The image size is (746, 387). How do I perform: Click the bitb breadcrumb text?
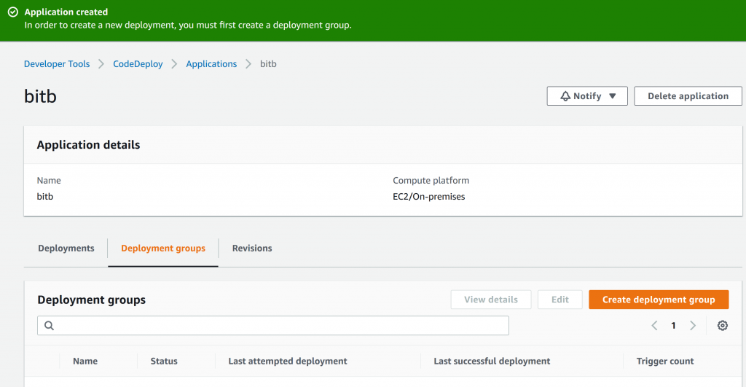[268, 64]
